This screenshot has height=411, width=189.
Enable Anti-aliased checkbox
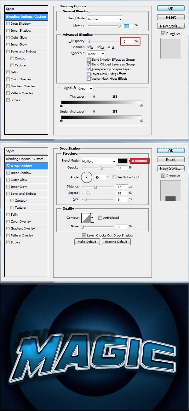(x=100, y=218)
